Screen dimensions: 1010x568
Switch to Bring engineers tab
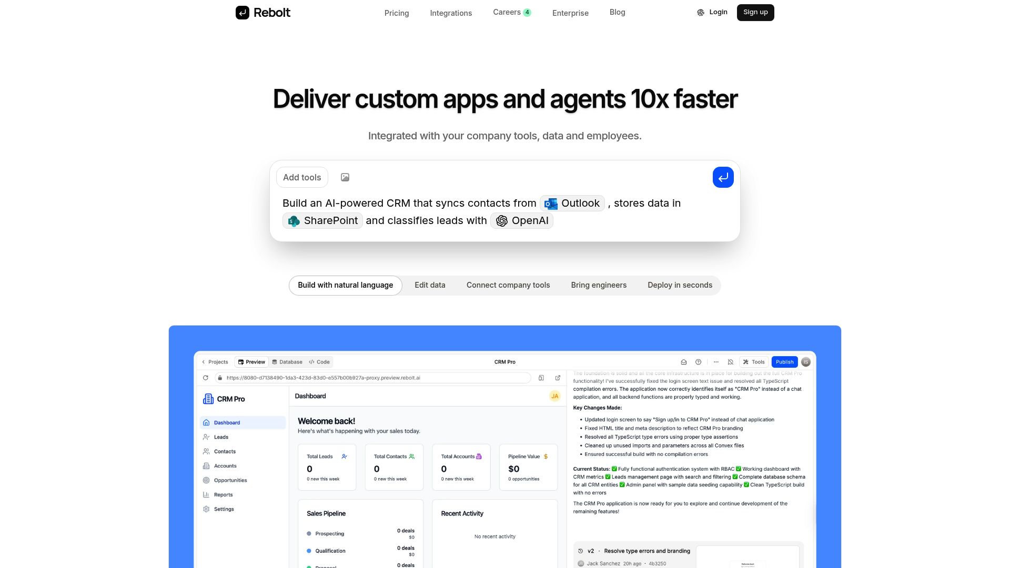pos(599,285)
